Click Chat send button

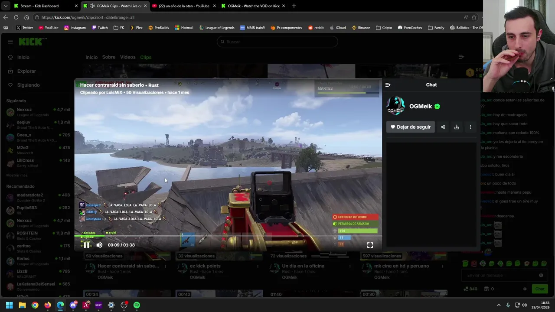click(540, 289)
